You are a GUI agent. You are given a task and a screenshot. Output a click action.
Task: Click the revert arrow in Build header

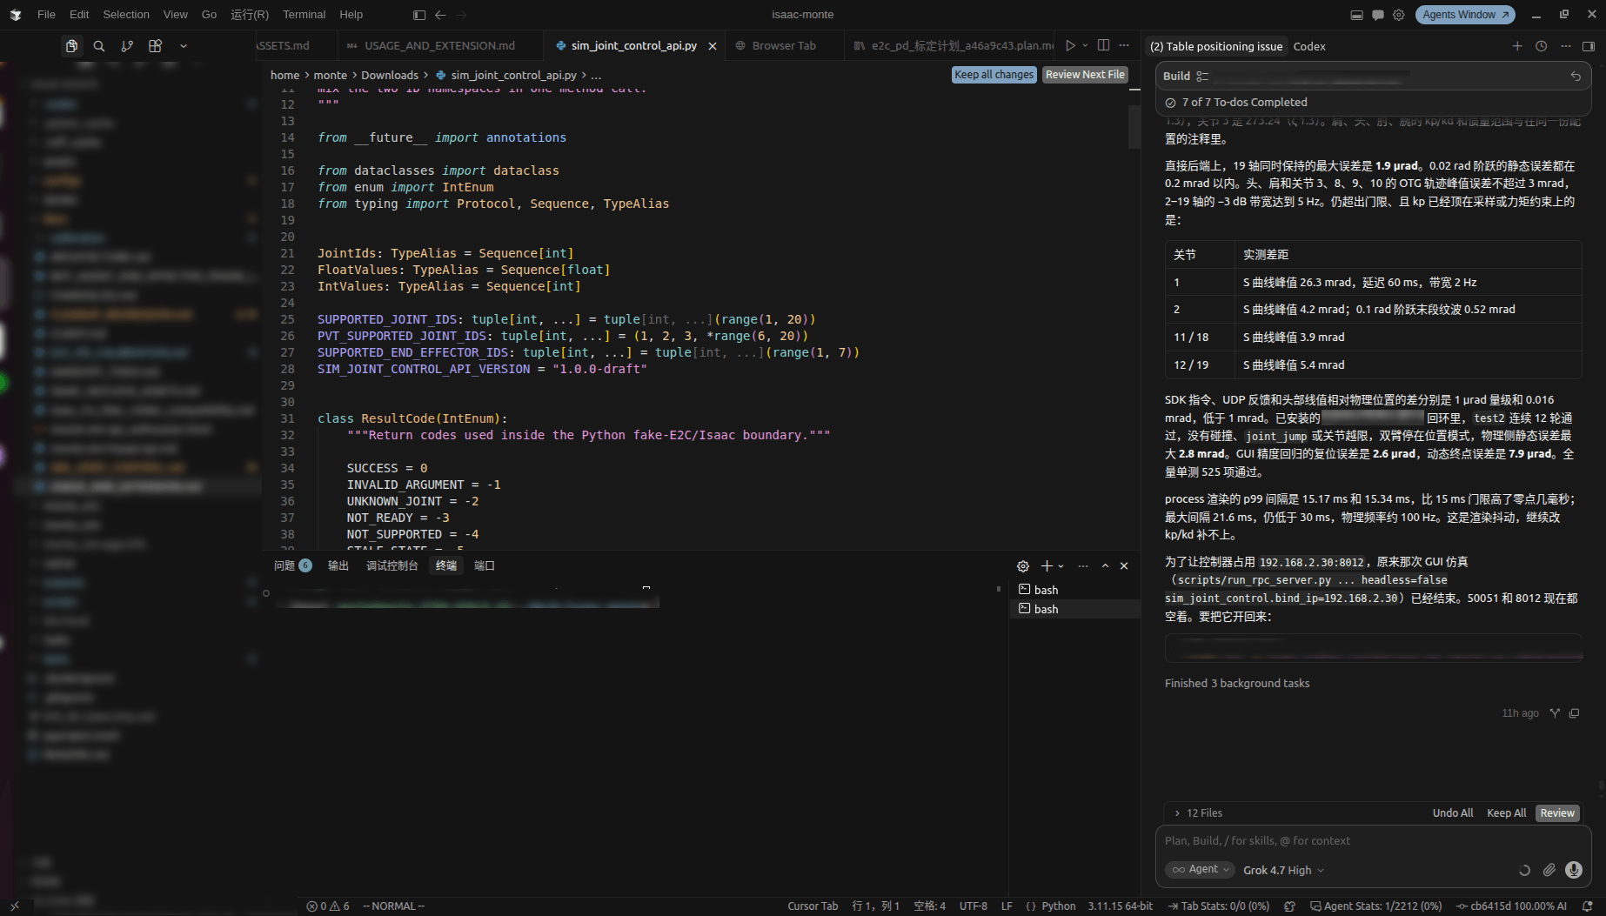click(x=1576, y=77)
